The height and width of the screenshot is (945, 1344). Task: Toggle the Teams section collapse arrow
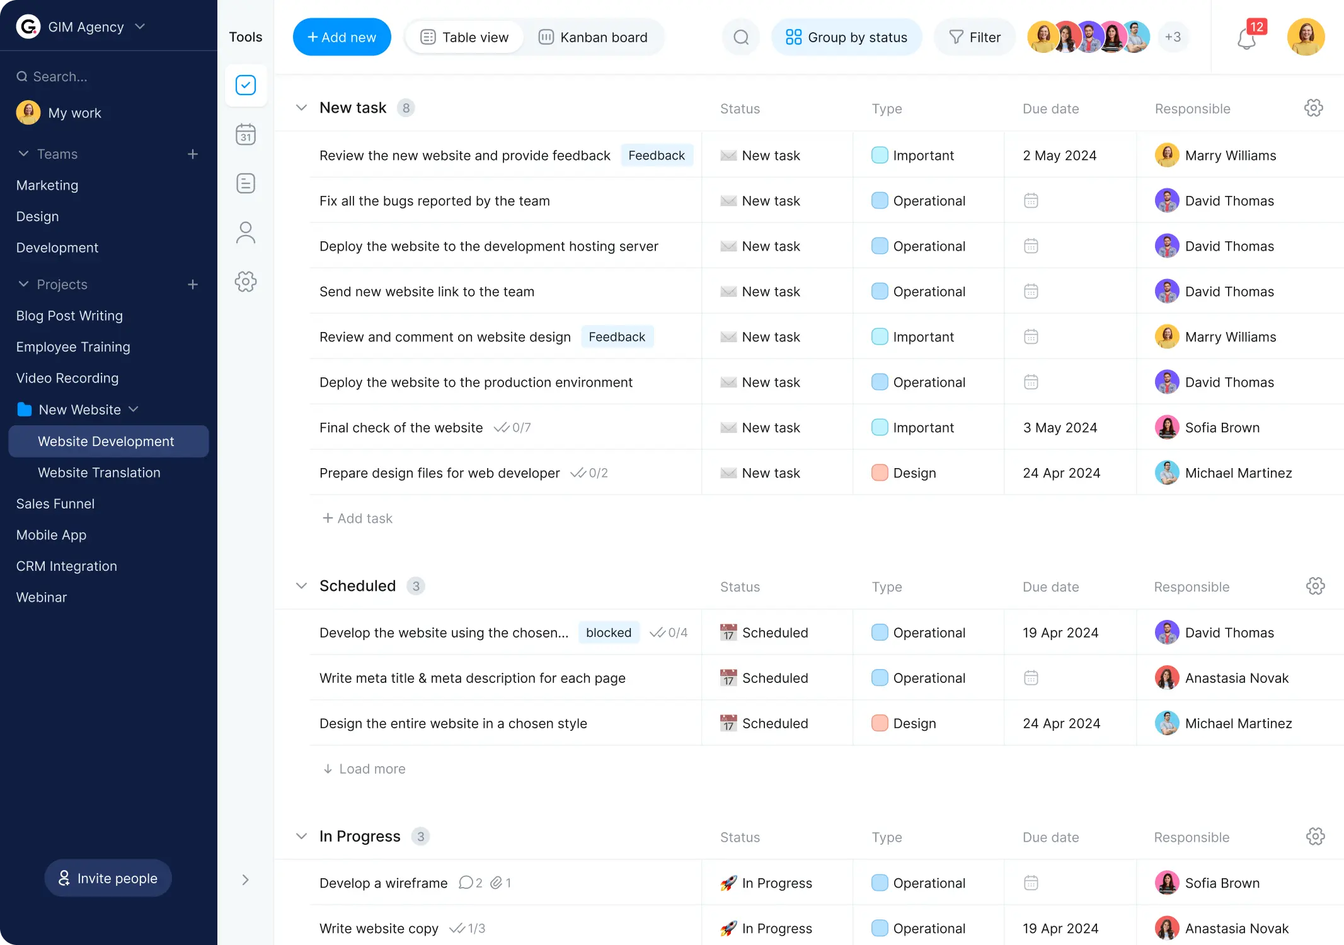point(23,154)
